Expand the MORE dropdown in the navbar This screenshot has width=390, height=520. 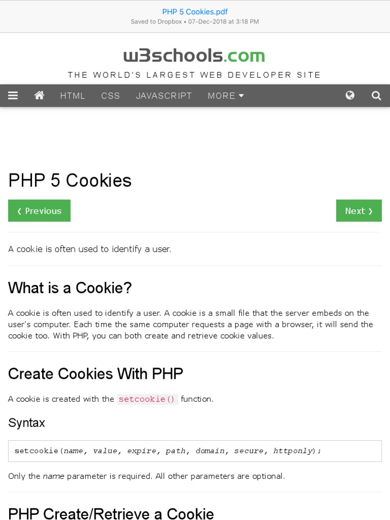pyautogui.click(x=225, y=95)
